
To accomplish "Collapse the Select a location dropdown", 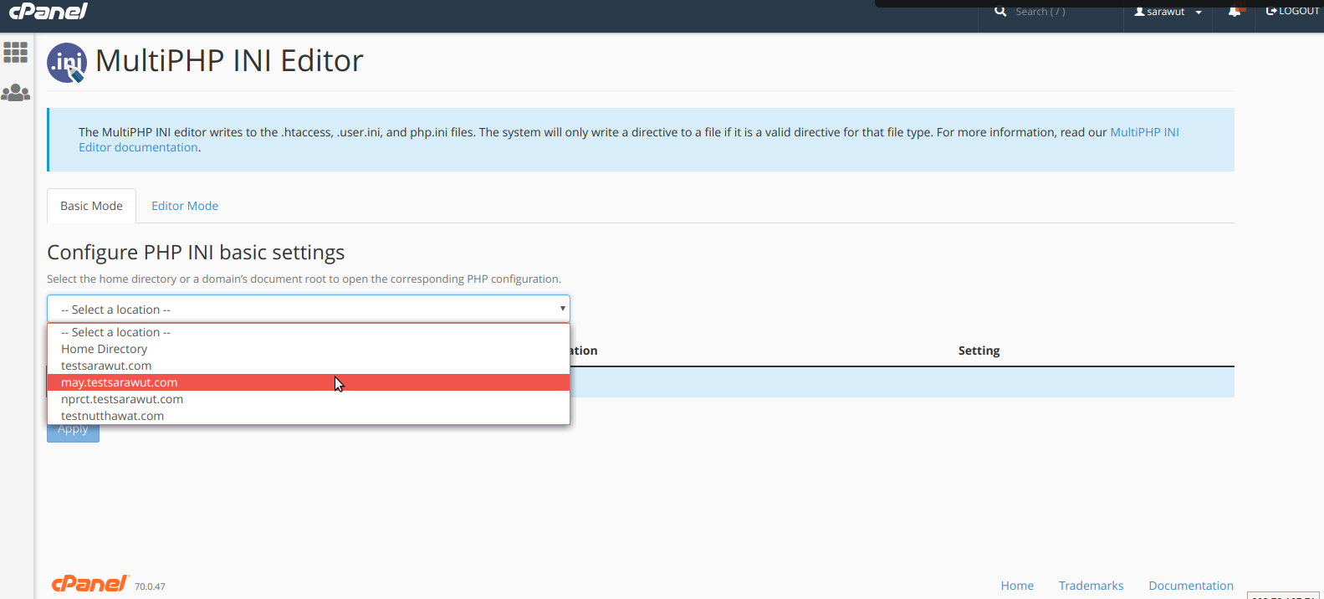I will pos(308,309).
